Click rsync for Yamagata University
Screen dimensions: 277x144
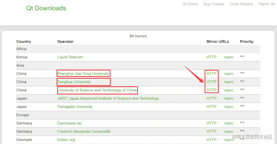229,107
